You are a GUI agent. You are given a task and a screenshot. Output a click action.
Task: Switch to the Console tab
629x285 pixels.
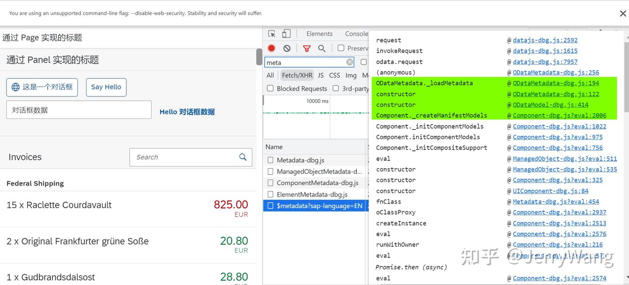(x=356, y=34)
